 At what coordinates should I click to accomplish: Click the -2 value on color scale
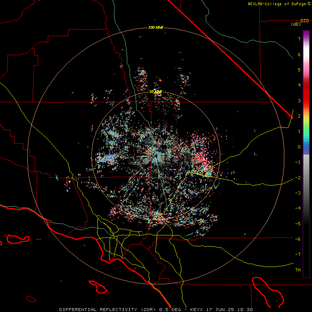[x=298, y=178]
